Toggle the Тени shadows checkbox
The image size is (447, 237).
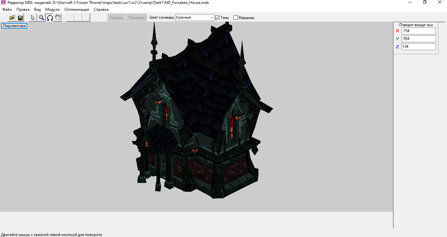tap(217, 18)
